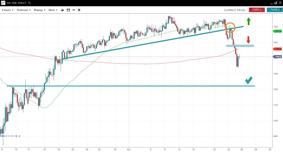The width and height of the screenshot is (283, 152).
Task: Expand the Display dropdown
Action: click(39, 10)
